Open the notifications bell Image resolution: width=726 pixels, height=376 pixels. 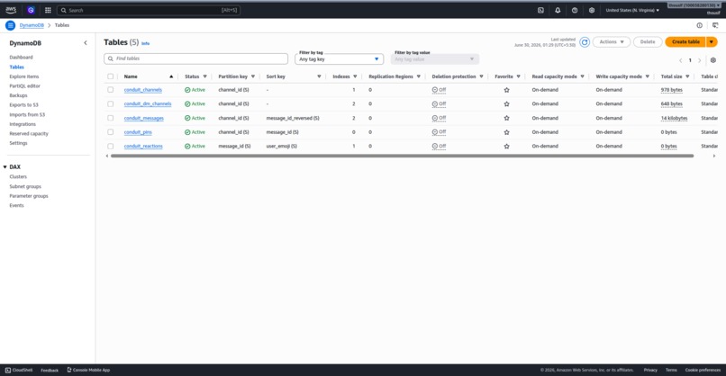tap(558, 10)
